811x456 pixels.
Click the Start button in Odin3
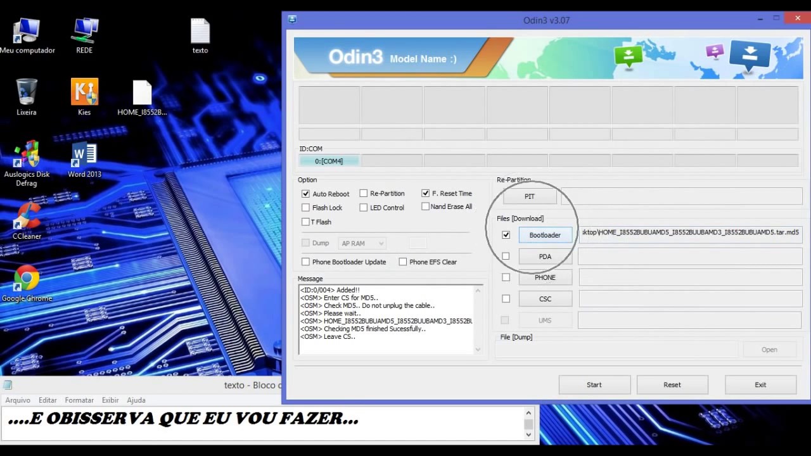point(594,384)
